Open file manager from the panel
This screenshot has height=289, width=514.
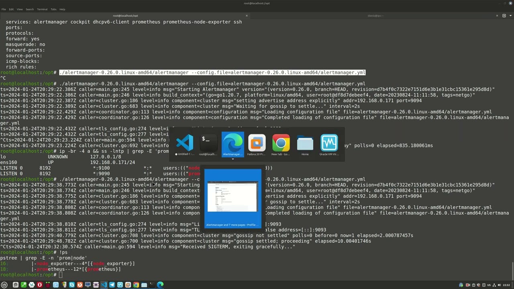pyautogui.click(x=144, y=285)
